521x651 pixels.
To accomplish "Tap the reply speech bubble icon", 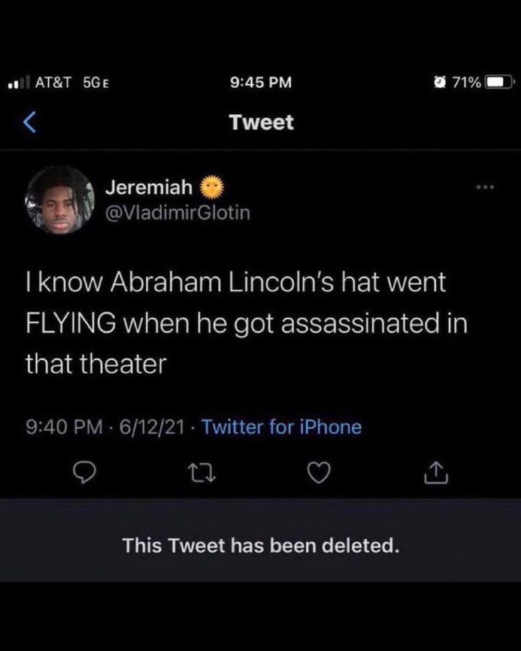I will (84, 473).
